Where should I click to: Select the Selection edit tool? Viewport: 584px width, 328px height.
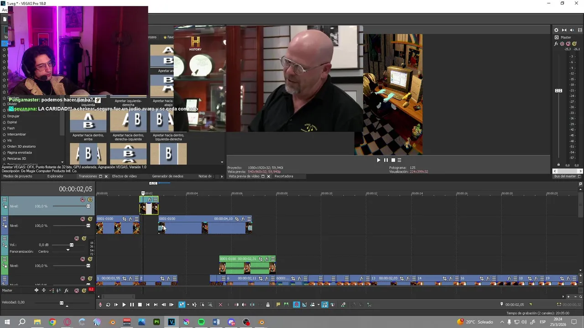pos(202,305)
